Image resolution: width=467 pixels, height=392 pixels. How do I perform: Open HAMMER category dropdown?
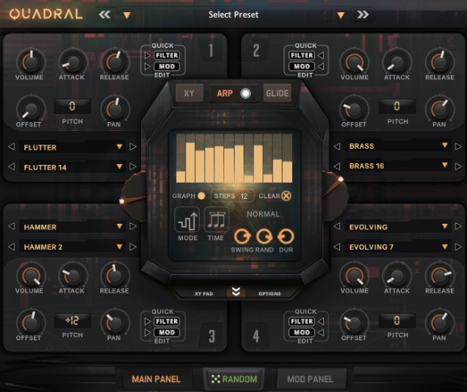[x=120, y=226]
